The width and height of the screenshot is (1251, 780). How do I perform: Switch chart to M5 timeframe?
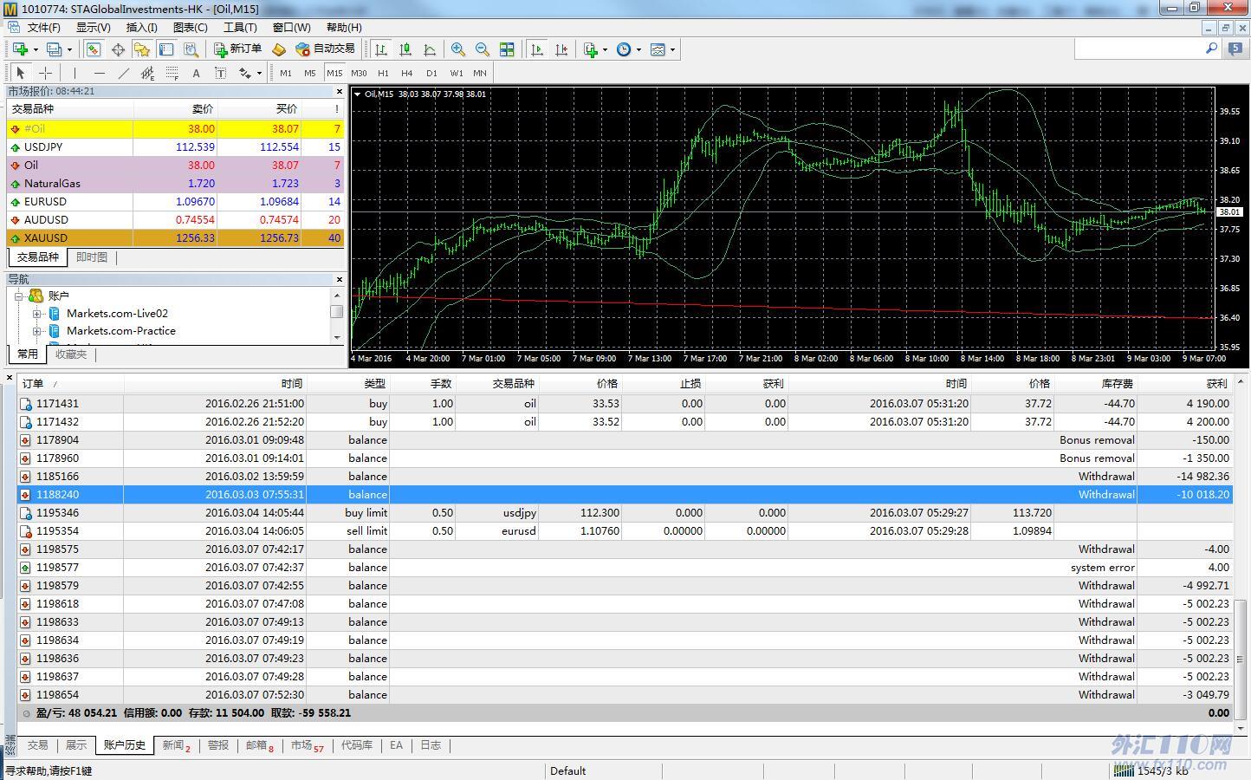click(310, 73)
